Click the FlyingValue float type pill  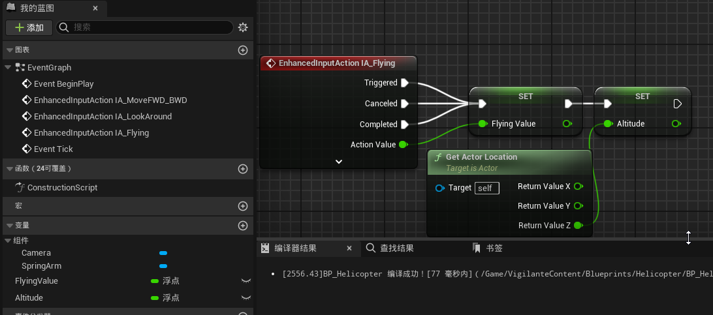click(x=155, y=281)
